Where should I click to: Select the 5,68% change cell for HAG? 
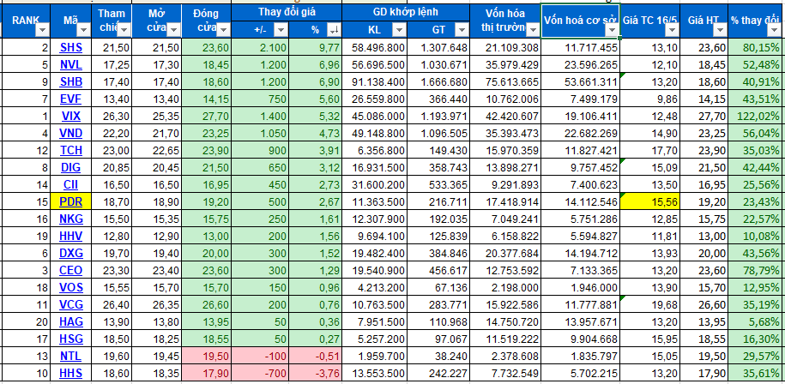click(x=757, y=321)
